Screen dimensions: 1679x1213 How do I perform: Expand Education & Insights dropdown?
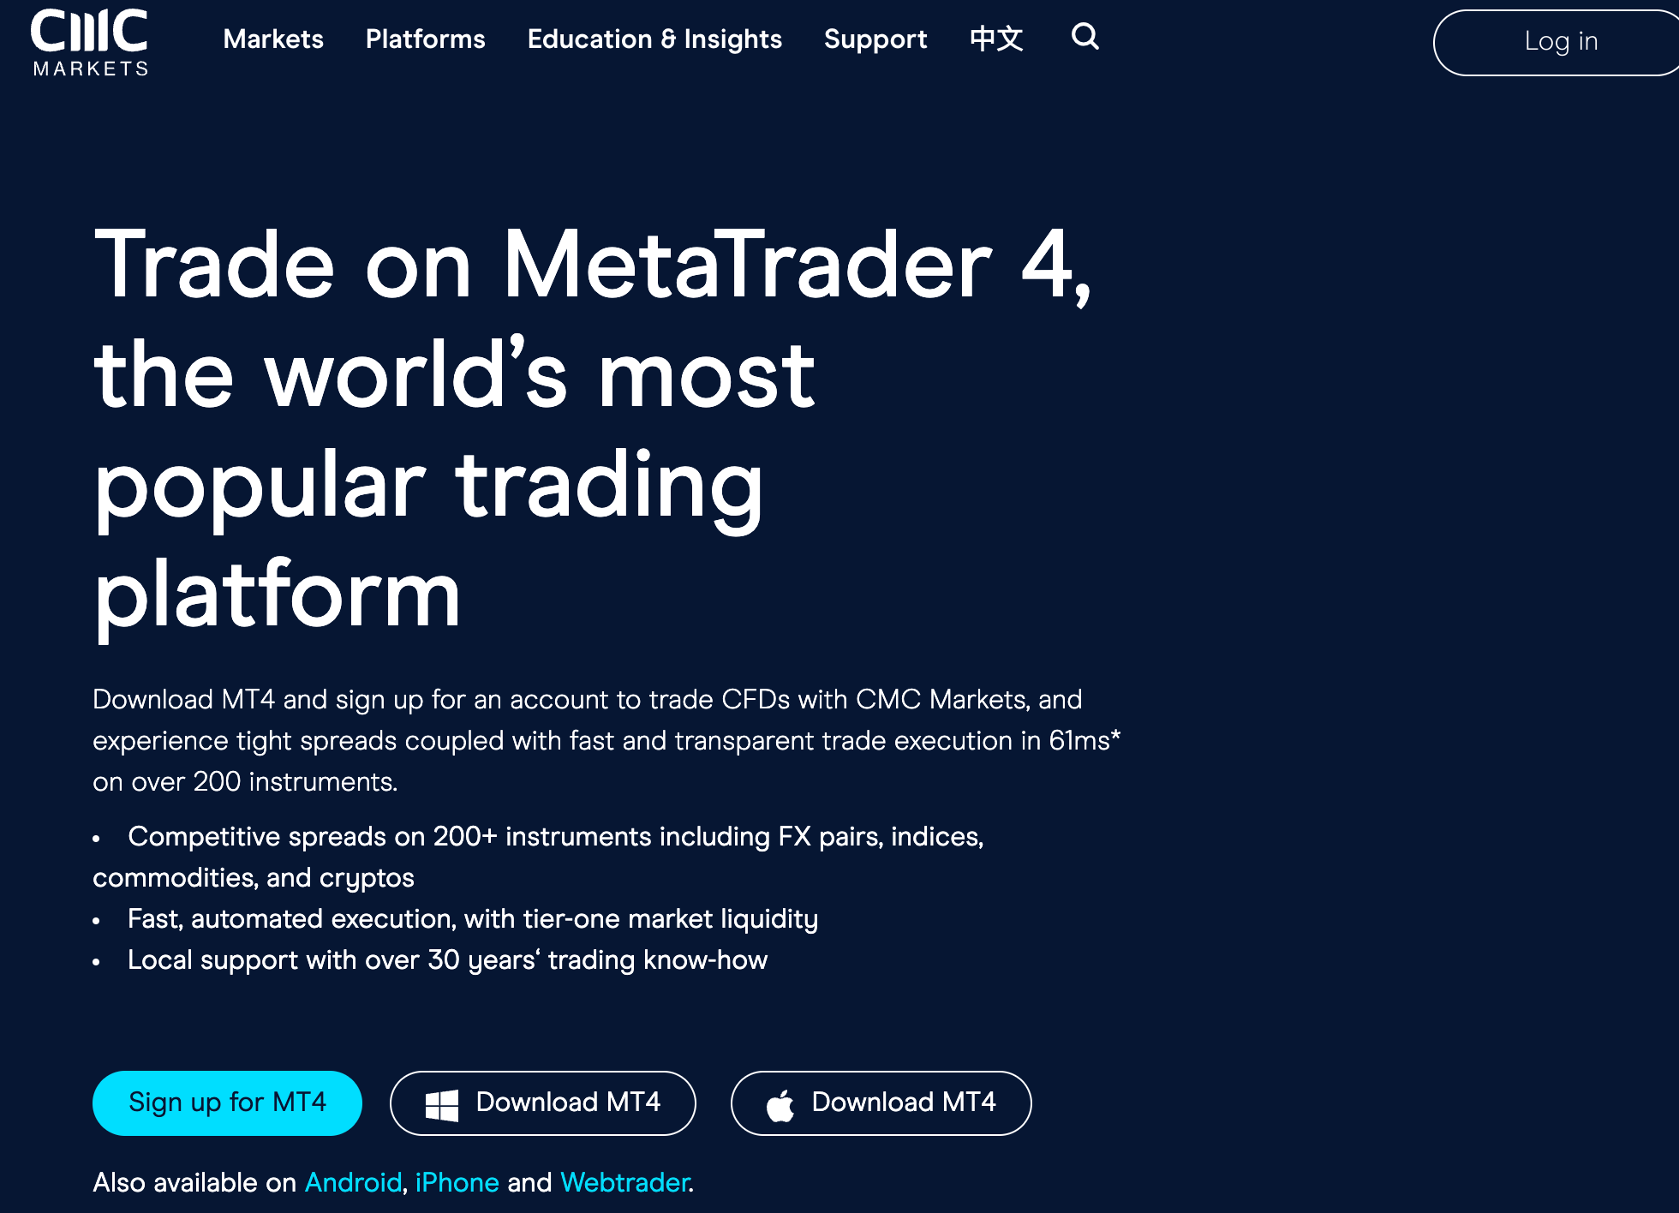point(654,38)
